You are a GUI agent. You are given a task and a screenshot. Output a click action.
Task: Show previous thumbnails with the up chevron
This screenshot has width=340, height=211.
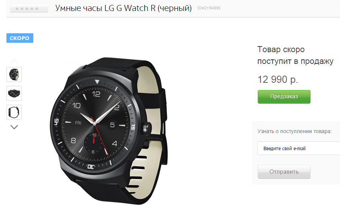click(x=14, y=61)
